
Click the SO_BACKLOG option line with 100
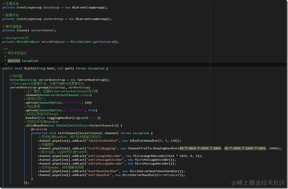pyautogui.click(x=58, y=103)
